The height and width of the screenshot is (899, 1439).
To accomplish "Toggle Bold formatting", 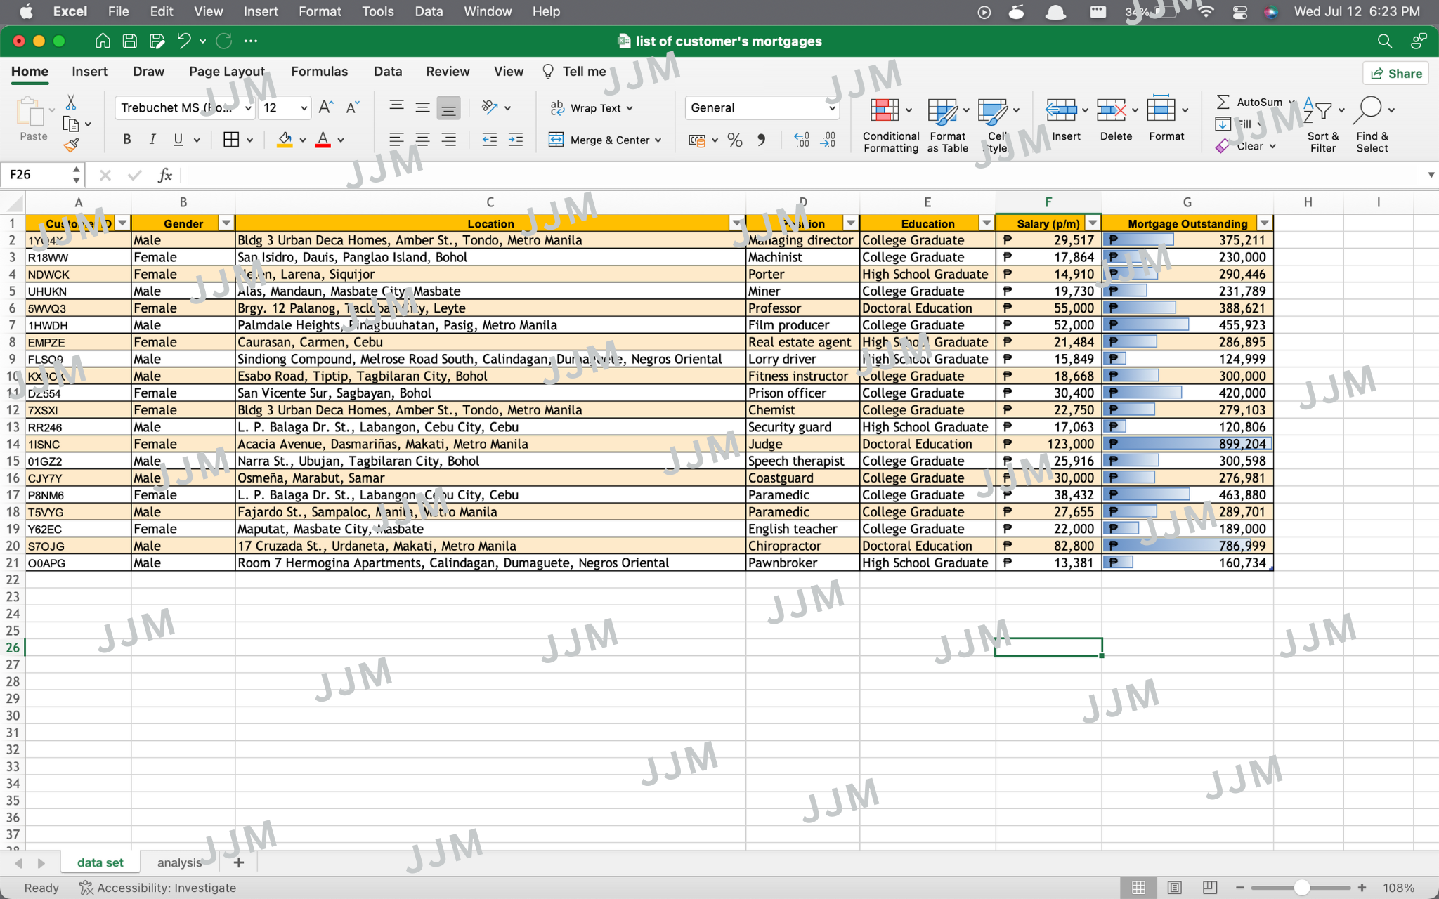I will [126, 140].
